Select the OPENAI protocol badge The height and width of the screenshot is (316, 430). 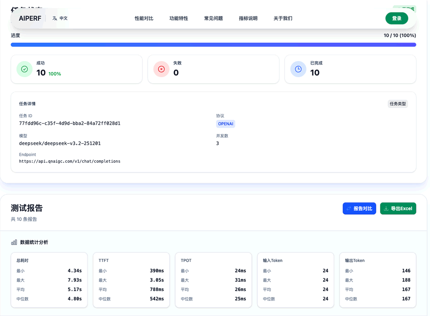pyautogui.click(x=225, y=124)
